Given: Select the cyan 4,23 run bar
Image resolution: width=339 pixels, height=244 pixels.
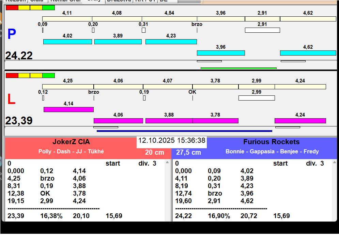Looking at the screenshot, I should pos(171,42).
